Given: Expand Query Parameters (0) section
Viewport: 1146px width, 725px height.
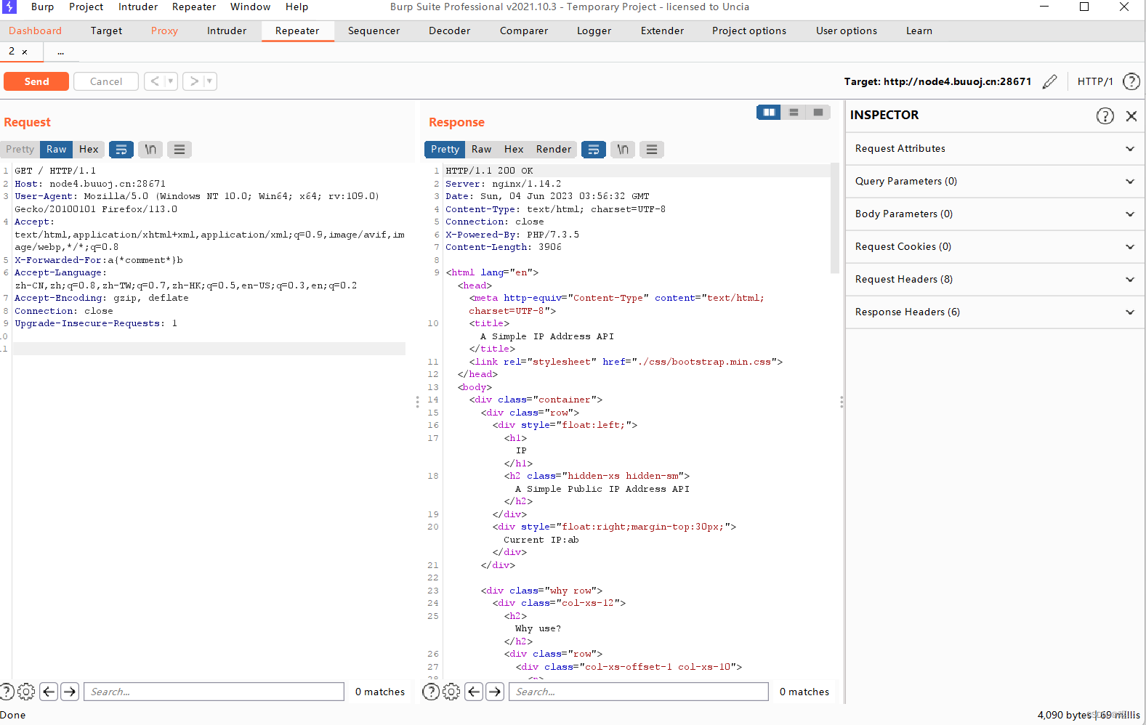Looking at the screenshot, I should (x=995, y=181).
